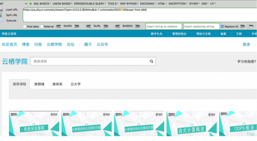Open 博客 in community nav

pos(26,44)
